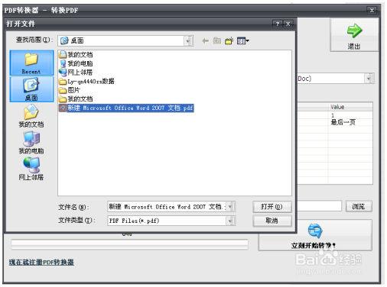Click the 取消 button
Viewport: 387px width, 287px height.
[272, 221]
